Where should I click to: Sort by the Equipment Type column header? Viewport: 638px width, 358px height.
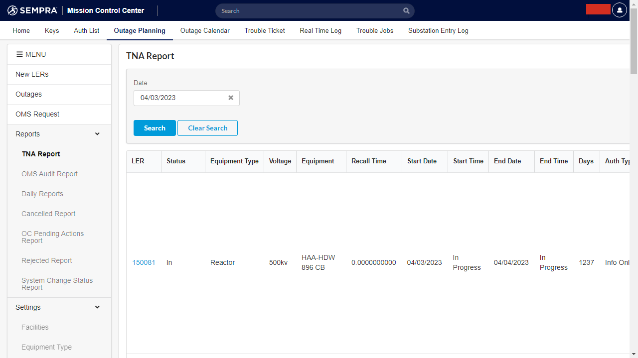click(234, 161)
